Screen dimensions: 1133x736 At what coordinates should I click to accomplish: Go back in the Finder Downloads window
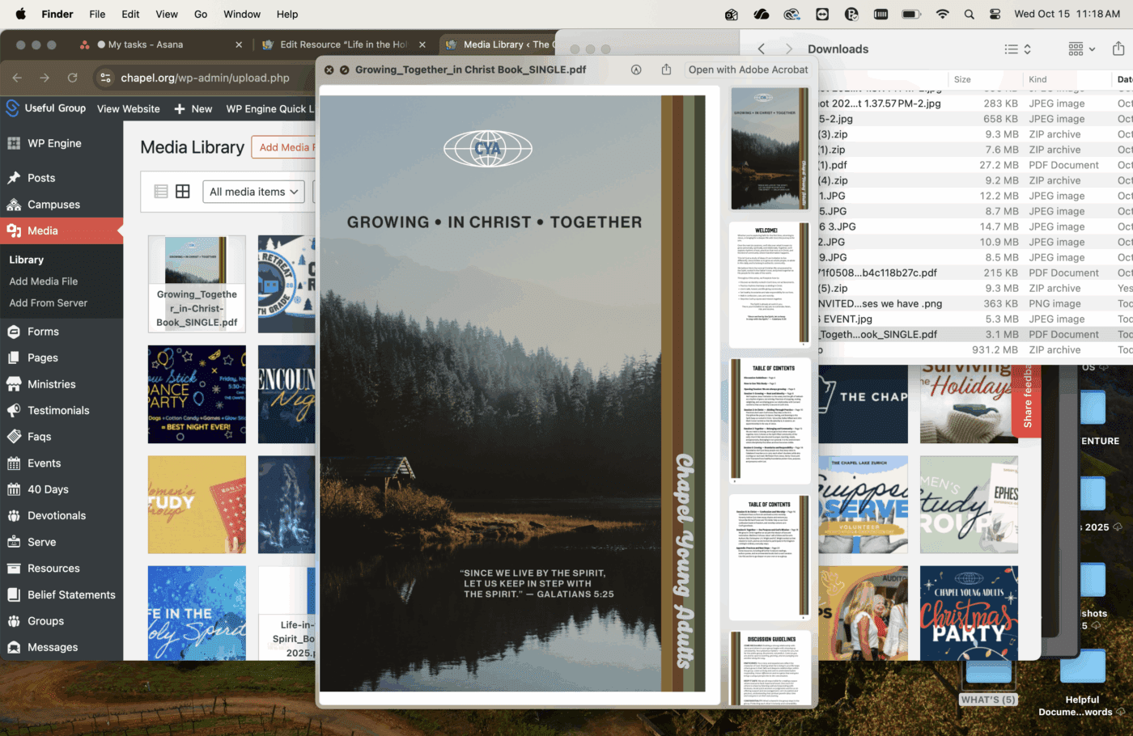pos(761,49)
